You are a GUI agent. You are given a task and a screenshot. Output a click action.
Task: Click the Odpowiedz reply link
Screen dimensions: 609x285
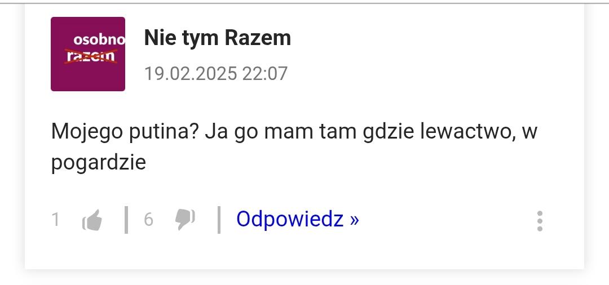(298, 219)
